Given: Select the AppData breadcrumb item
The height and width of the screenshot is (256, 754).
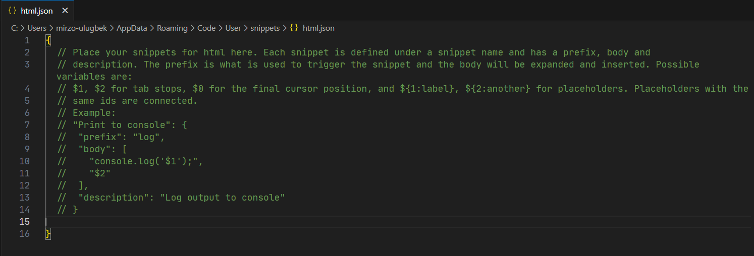Looking at the screenshot, I should tap(132, 28).
